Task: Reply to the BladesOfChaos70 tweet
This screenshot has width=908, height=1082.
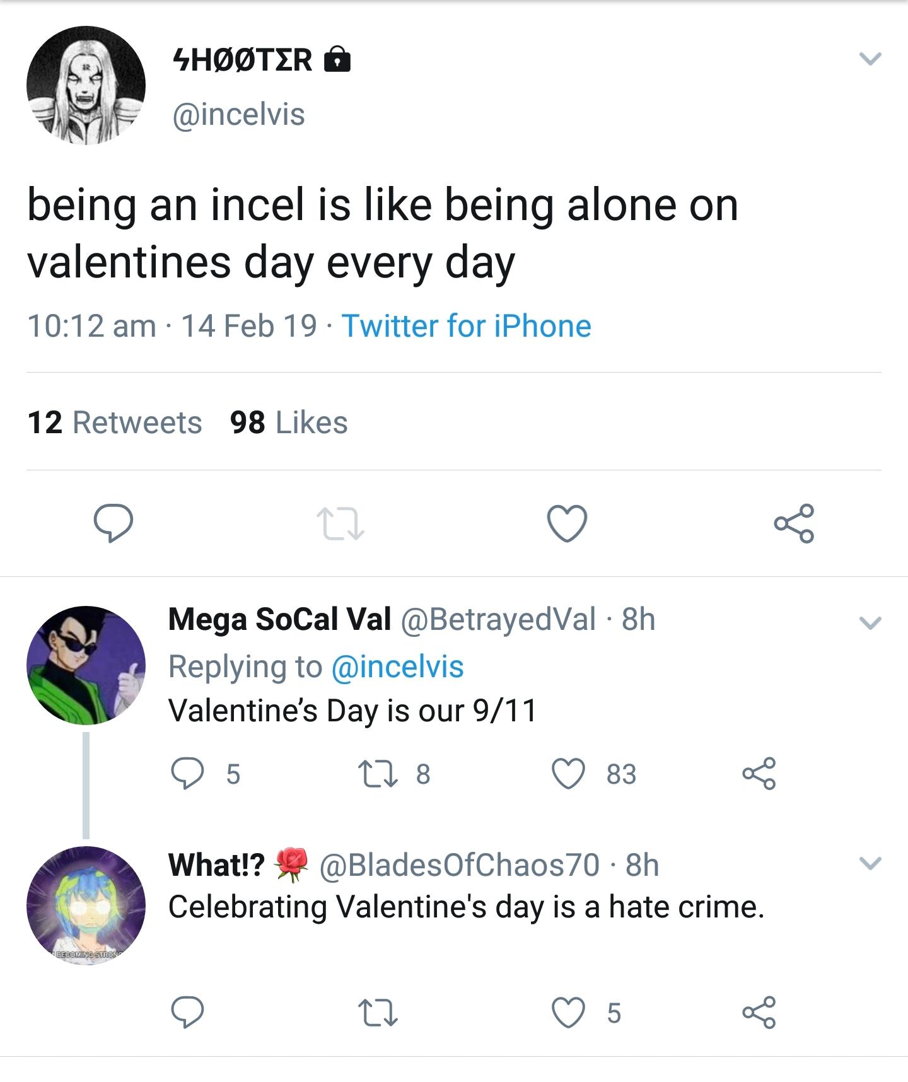Action: click(187, 1012)
